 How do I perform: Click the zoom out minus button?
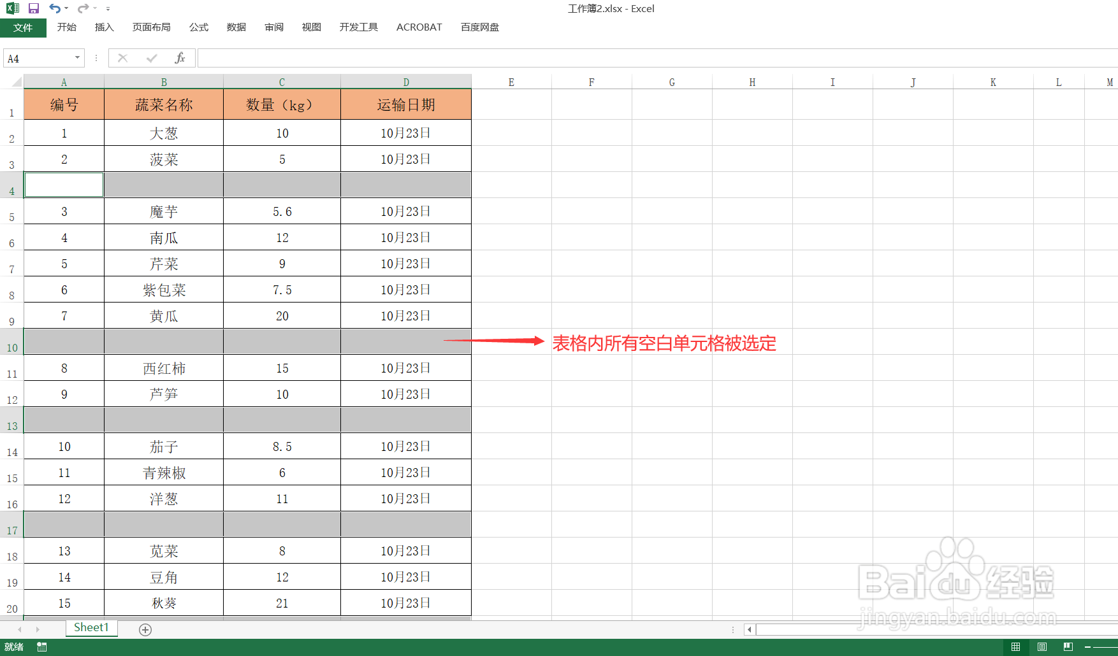click(x=1087, y=647)
